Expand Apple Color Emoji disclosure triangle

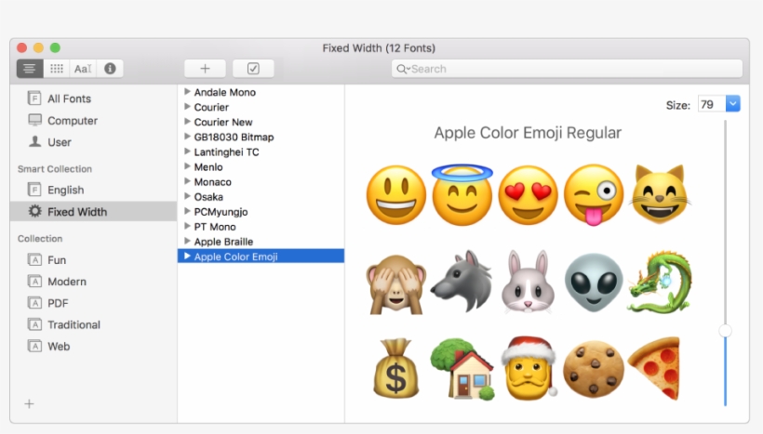(187, 256)
